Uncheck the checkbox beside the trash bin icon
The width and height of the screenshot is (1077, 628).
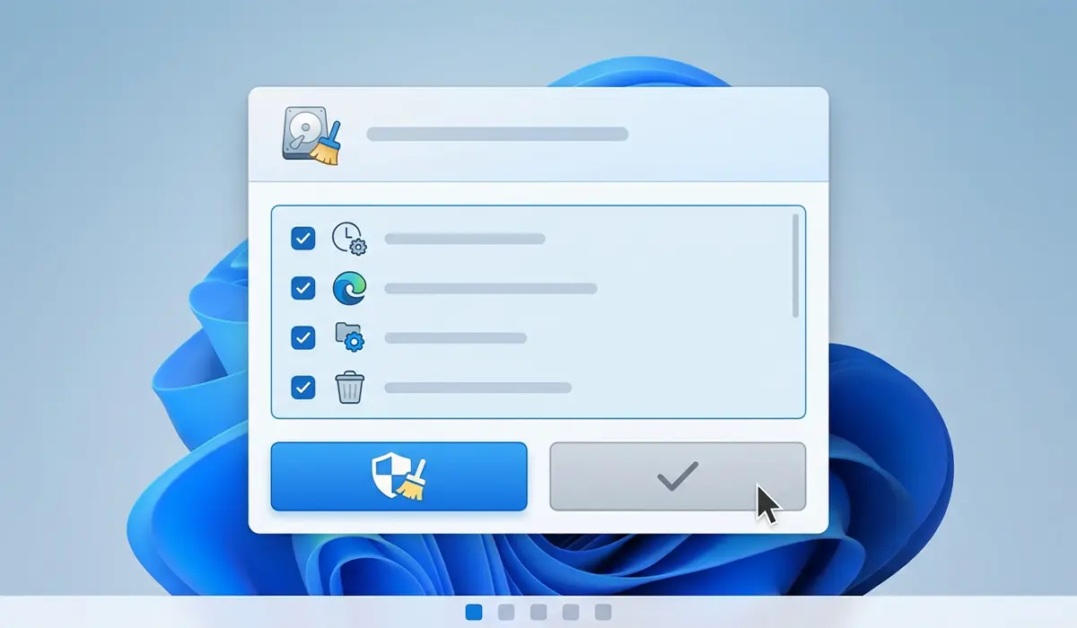tap(303, 388)
